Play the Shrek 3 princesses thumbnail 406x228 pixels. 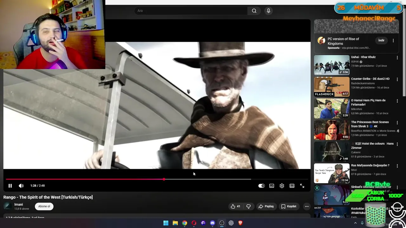click(x=331, y=130)
